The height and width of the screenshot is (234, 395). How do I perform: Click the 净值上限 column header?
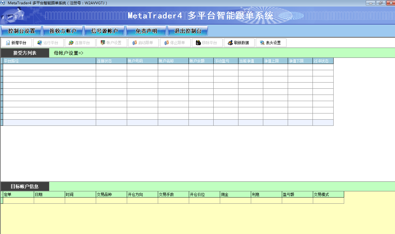276,61
